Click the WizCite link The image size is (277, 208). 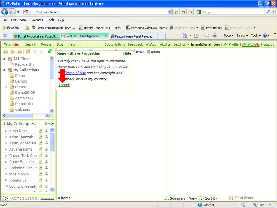pos(165,44)
